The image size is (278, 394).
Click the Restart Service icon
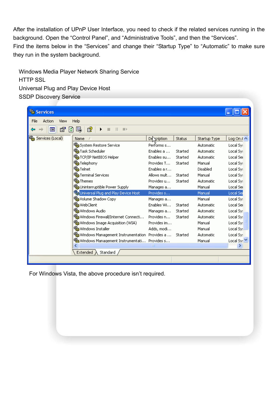[125, 129]
